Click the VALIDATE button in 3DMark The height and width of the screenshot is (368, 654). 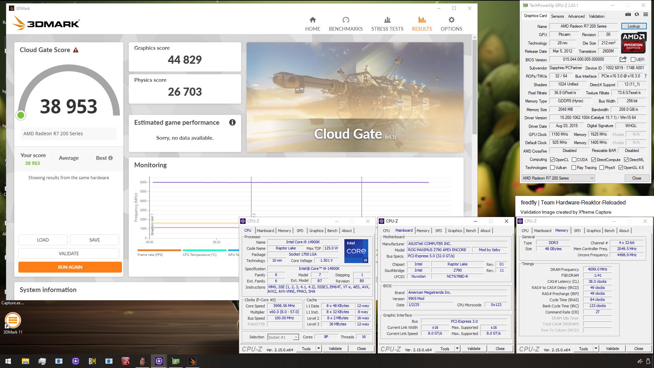tap(68, 254)
